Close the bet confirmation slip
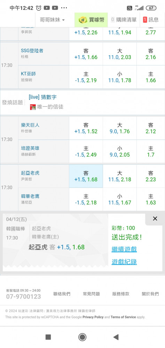 155,219
